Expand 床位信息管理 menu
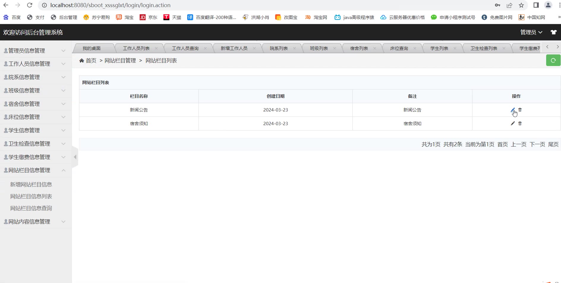Viewport: 561px width, 283px height. pyautogui.click(x=36, y=117)
